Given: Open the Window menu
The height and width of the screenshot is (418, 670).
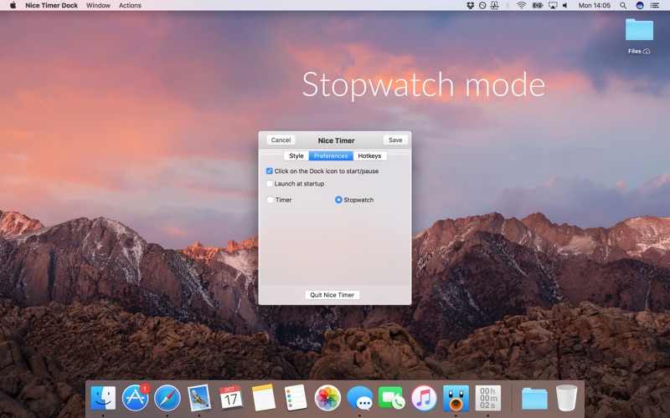Looking at the screenshot, I should click(98, 6).
